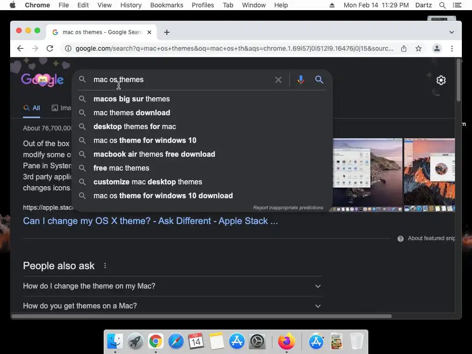Click 'Report inappropriate predictions'
This screenshot has width=472, height=354.
288,208
